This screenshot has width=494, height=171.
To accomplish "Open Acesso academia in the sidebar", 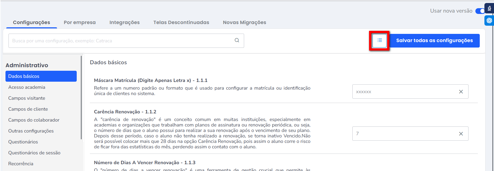I will pyautogui.click(x=27, y=87).
